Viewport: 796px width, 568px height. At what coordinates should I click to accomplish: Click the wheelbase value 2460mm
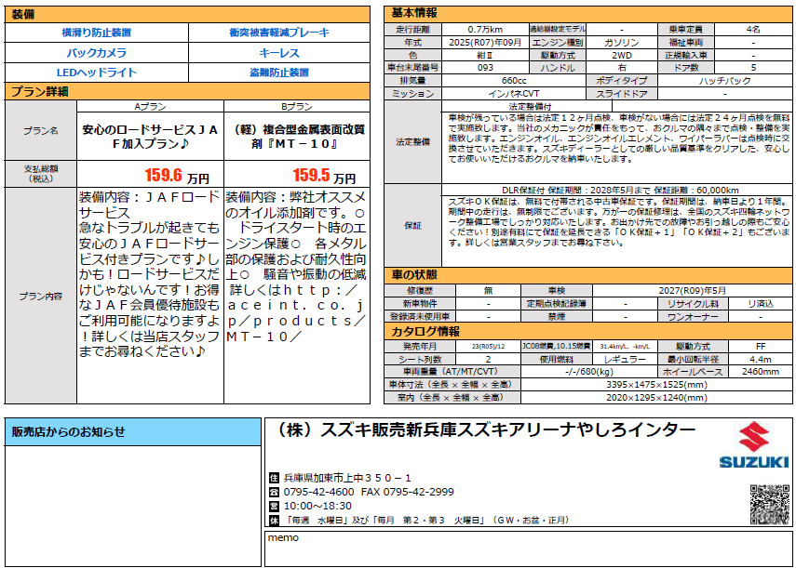coord(761,372)
